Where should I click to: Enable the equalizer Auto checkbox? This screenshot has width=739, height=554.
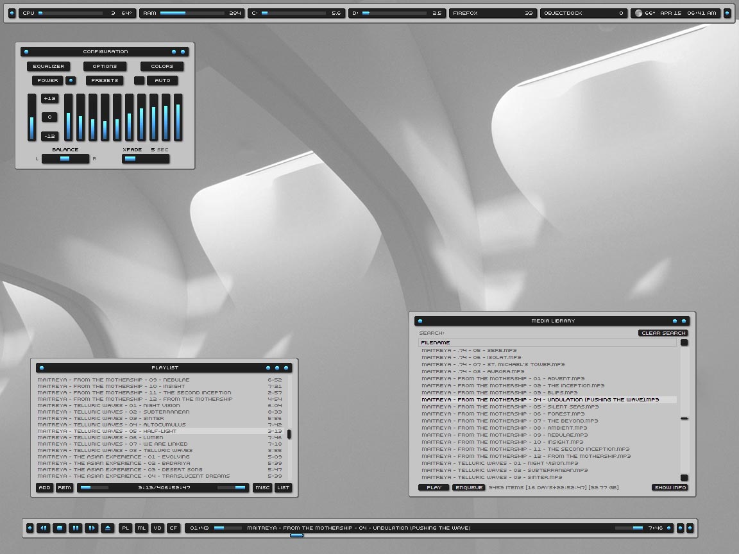139,80
